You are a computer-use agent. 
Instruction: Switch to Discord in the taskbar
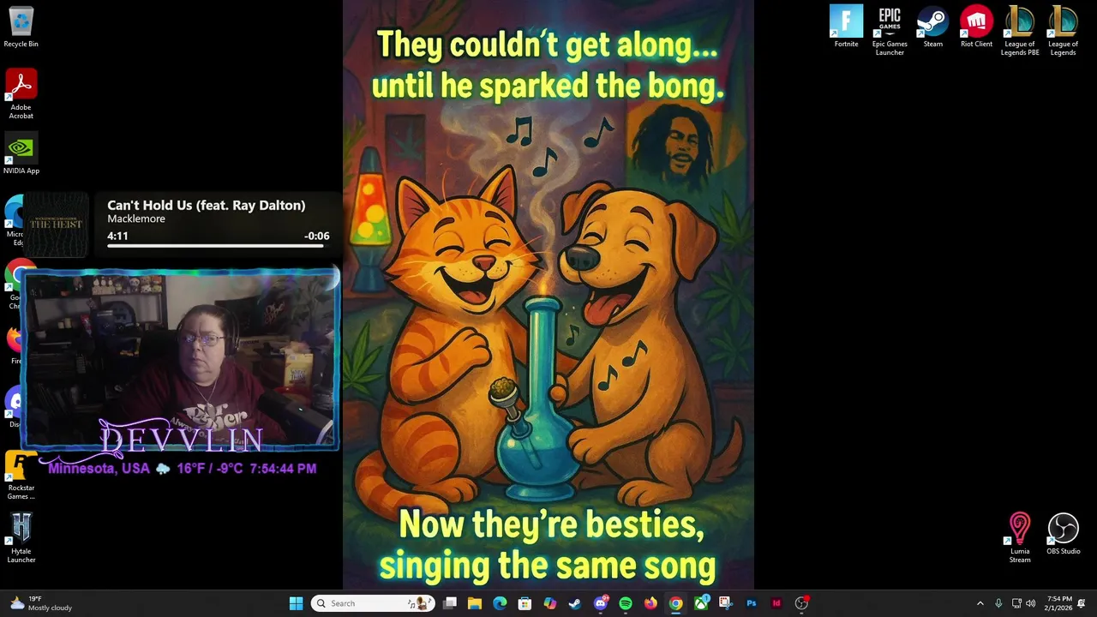pos(601,603)
